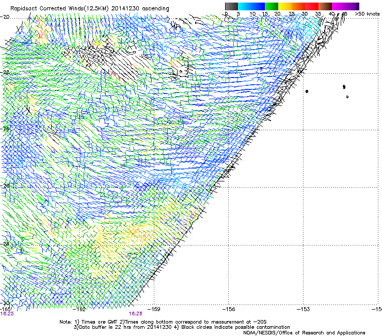
Task: Click the island marker nearest -153 longitude line
Action: (307, 91)
